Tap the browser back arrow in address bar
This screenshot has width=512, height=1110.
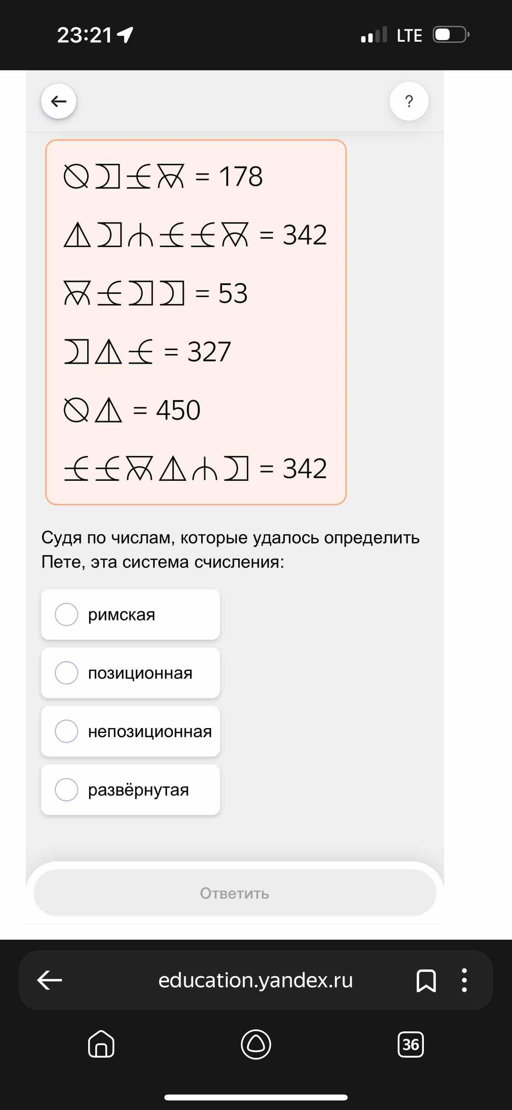(50, 980)
